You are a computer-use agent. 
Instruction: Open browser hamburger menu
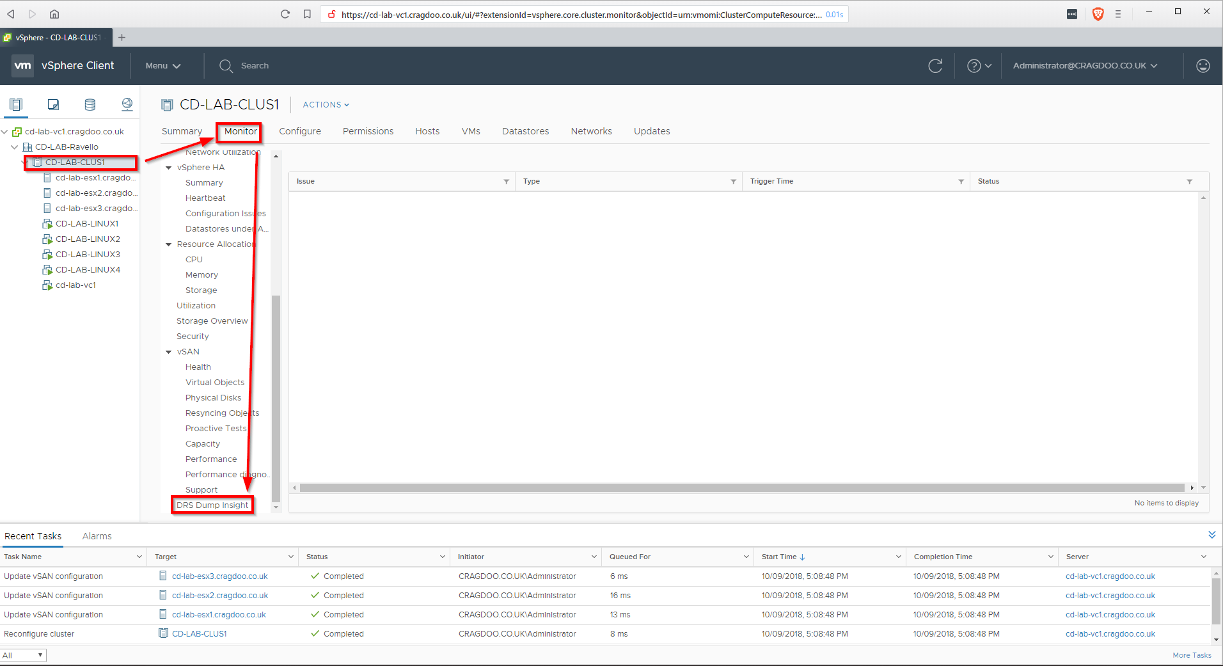click(x=1118, y=14)
